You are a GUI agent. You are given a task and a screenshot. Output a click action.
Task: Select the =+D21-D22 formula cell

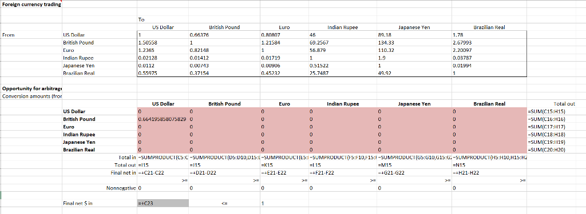coord(224,172)
